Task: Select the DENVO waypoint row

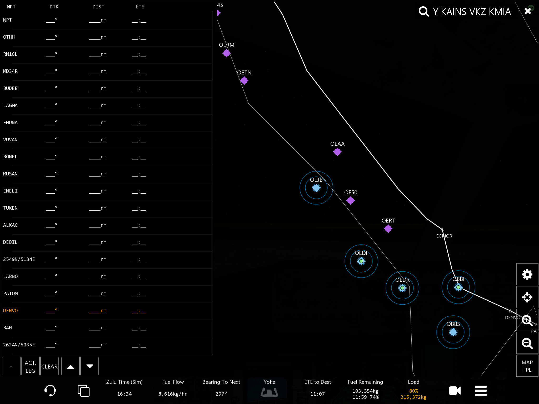Action: pyautogui.click(x=11, y=311)
